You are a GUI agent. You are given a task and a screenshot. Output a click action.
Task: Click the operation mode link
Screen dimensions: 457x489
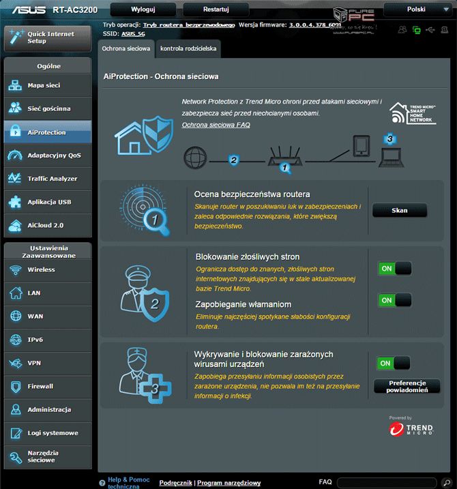(x=189, y=25)
